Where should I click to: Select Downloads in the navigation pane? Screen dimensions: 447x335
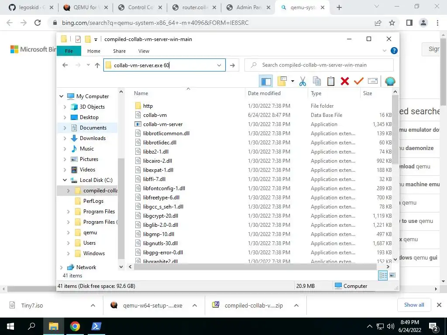[93, 138]
